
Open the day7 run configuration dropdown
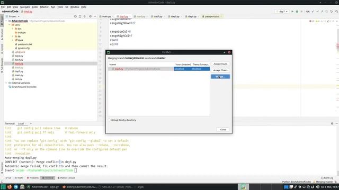tap(282, 12)
